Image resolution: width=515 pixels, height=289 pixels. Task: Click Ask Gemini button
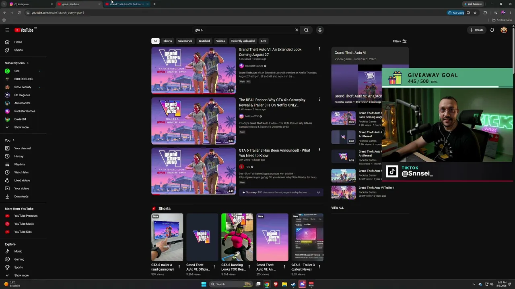tap(472, 4)
